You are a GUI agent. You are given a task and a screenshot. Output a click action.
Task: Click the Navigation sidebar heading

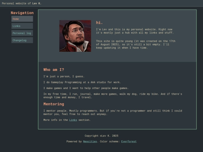tap(22, 13)
